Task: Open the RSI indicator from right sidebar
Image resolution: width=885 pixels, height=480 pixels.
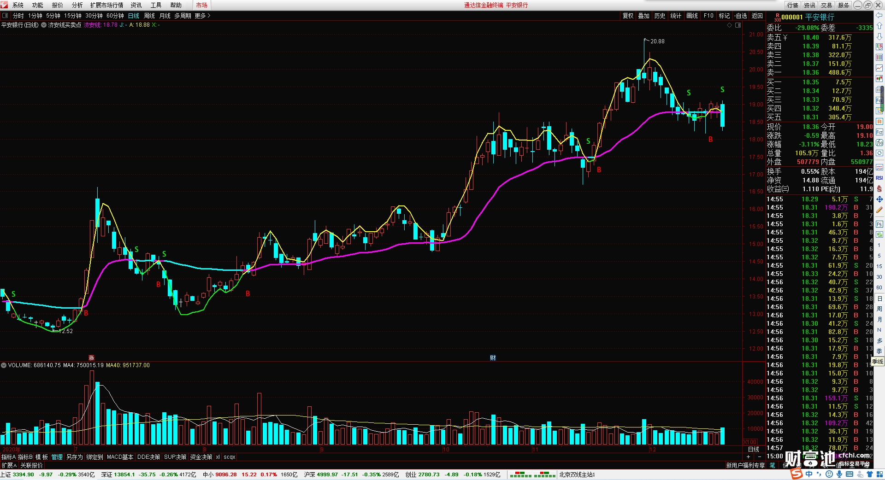Action: tap(879, 178)
